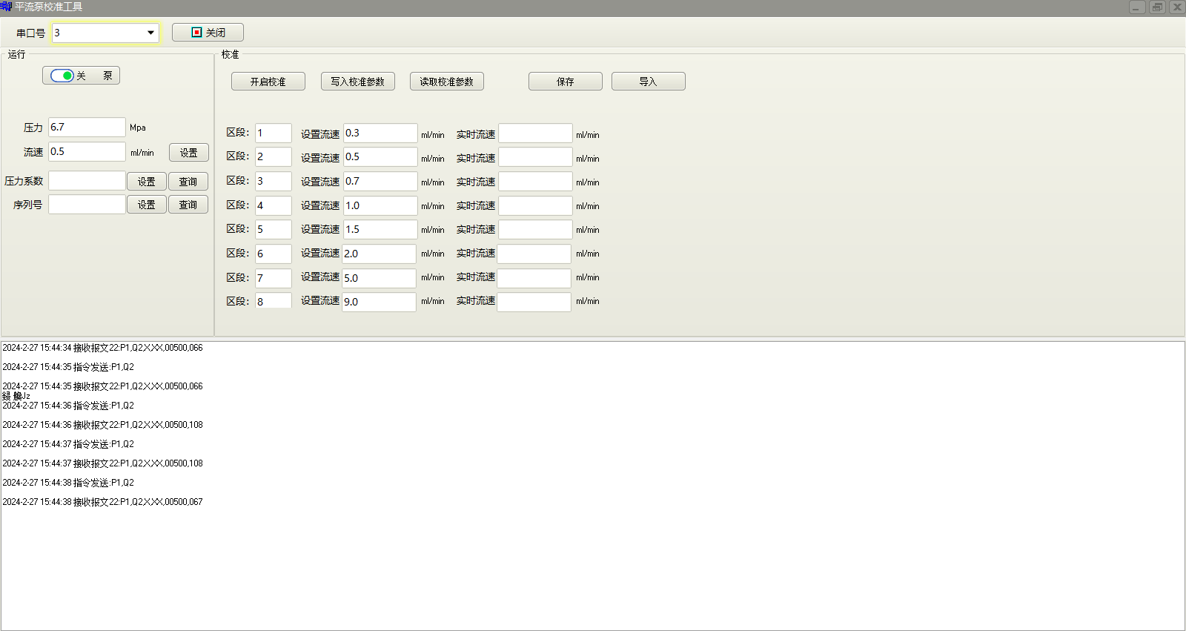This screenshot has height=631, width=1186.
Task: Toggle the pump on/off switch
Action: pyautogui.click(x=62, y=76)
